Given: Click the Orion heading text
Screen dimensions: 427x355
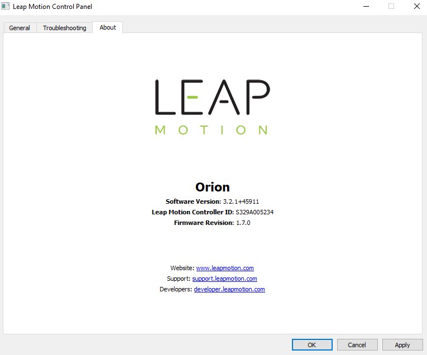Looking at the screenshot, I should [213, 187].
